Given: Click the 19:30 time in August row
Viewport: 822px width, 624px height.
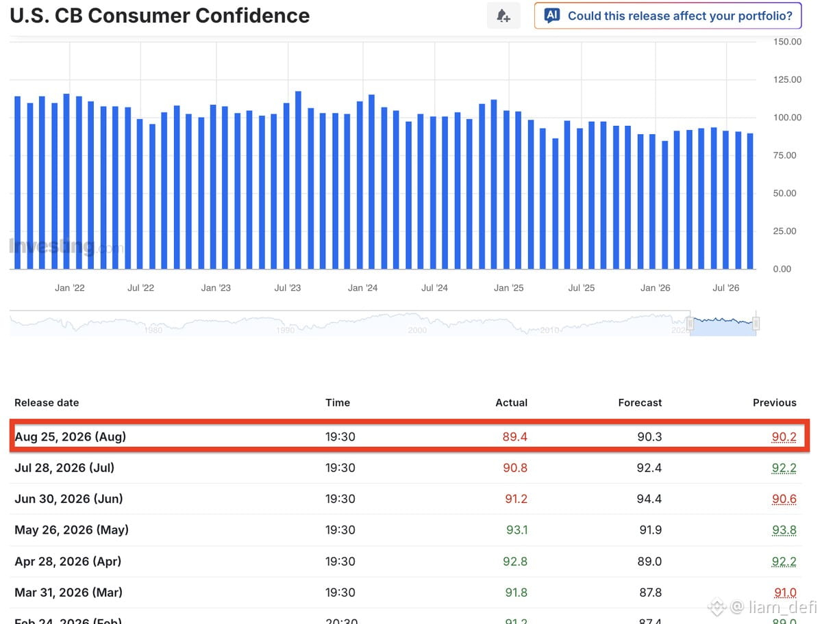Looking at the screenshot, I should point(340,437).
